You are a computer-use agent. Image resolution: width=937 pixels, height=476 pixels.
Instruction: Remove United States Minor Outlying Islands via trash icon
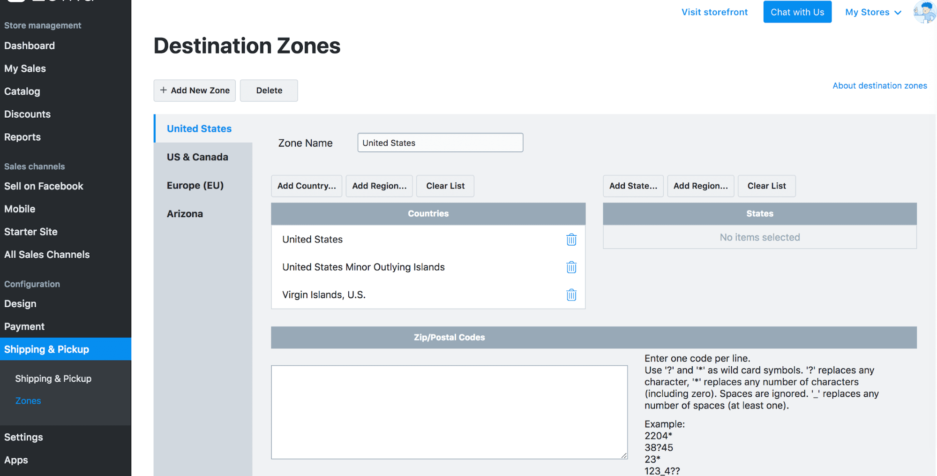tap(571, 267)
